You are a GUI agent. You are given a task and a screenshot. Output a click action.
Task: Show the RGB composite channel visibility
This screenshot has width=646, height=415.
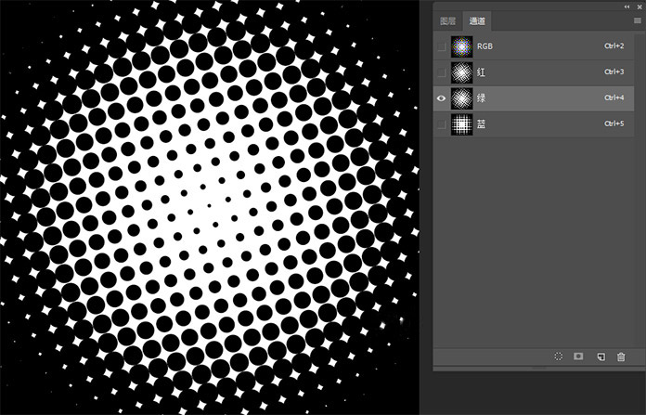tap(441, 46)
